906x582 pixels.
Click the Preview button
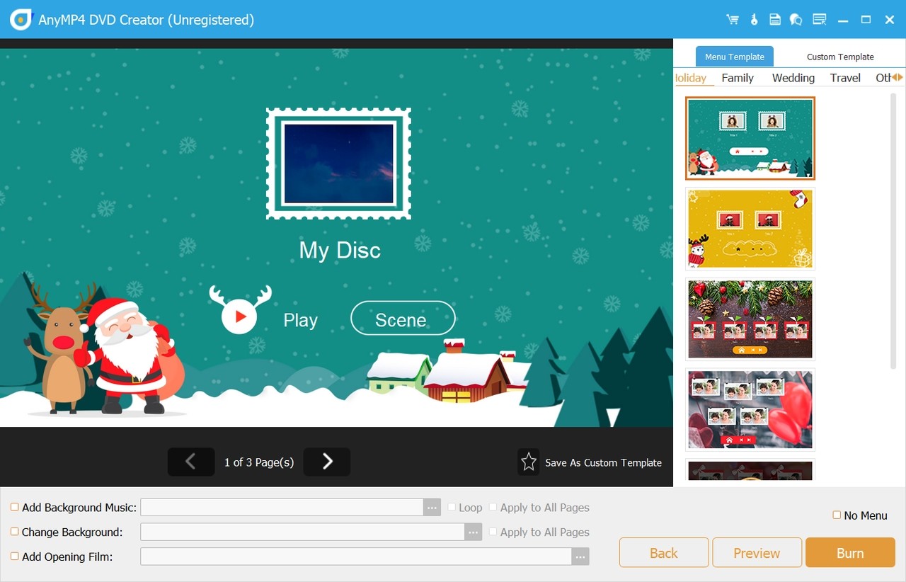757,553
